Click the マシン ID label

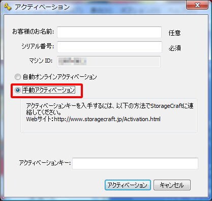click(41, 61)
